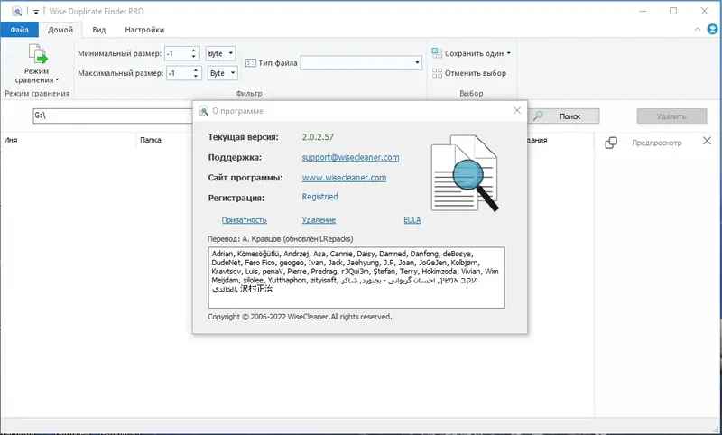722x435 pixels.
Task: Switch to the Настройки tab
Action: (144, 30)
